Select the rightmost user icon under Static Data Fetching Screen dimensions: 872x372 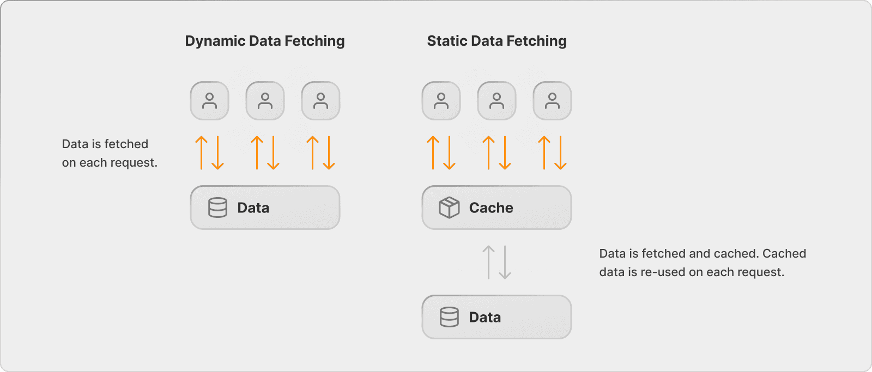point(553,101)
